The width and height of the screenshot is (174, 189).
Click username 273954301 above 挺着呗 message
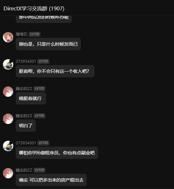[26, 61]
